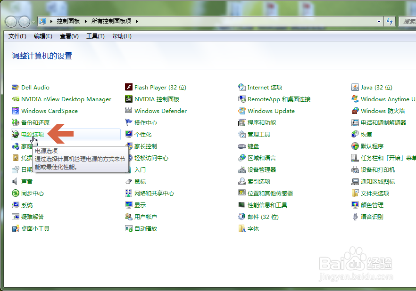The image size is (416, 291).
Task: Open the 索引选项 link
Action: [x=259, y=181]
